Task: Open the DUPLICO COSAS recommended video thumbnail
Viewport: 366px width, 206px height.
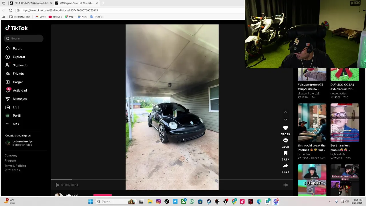Action: coord(345,74)
